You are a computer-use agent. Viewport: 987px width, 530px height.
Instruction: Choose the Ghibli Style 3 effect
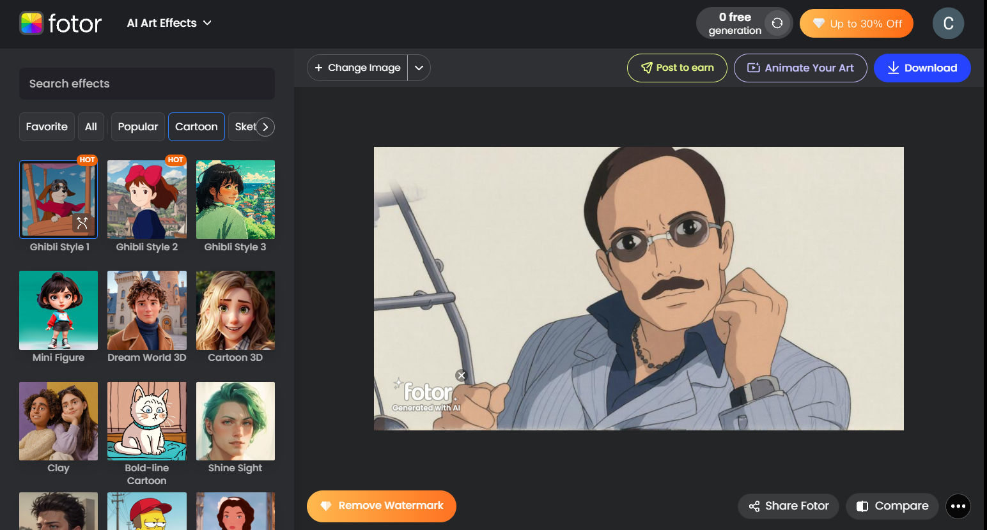[235, 199]
